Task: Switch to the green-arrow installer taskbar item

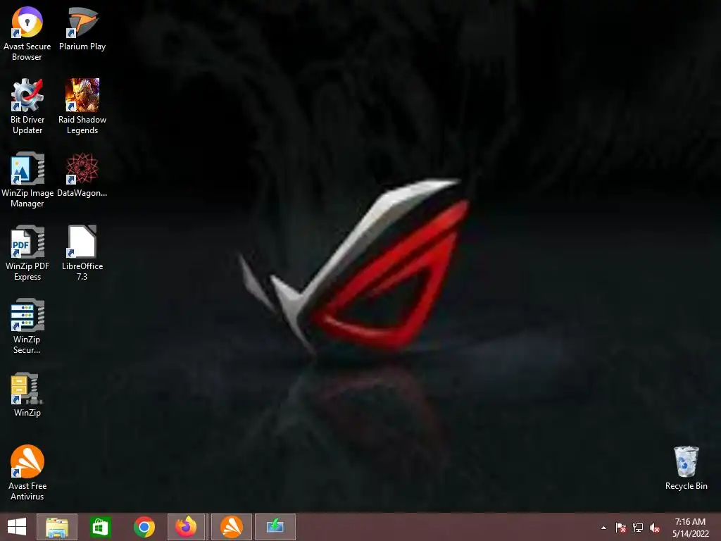Action: click(x=275, y=527)
